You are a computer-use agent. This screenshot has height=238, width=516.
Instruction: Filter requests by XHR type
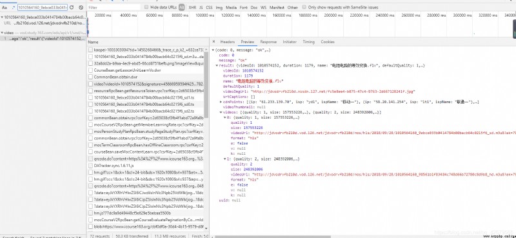click(192, 7)
